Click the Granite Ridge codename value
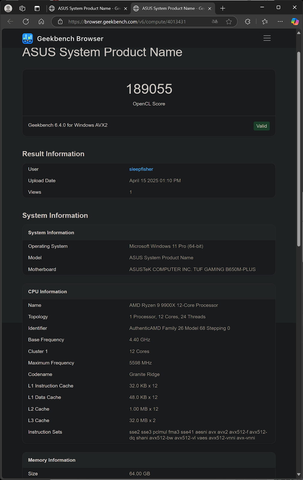The height and width of the screenshot is (480, 303). pyautogui.click(x=144, y=374)
